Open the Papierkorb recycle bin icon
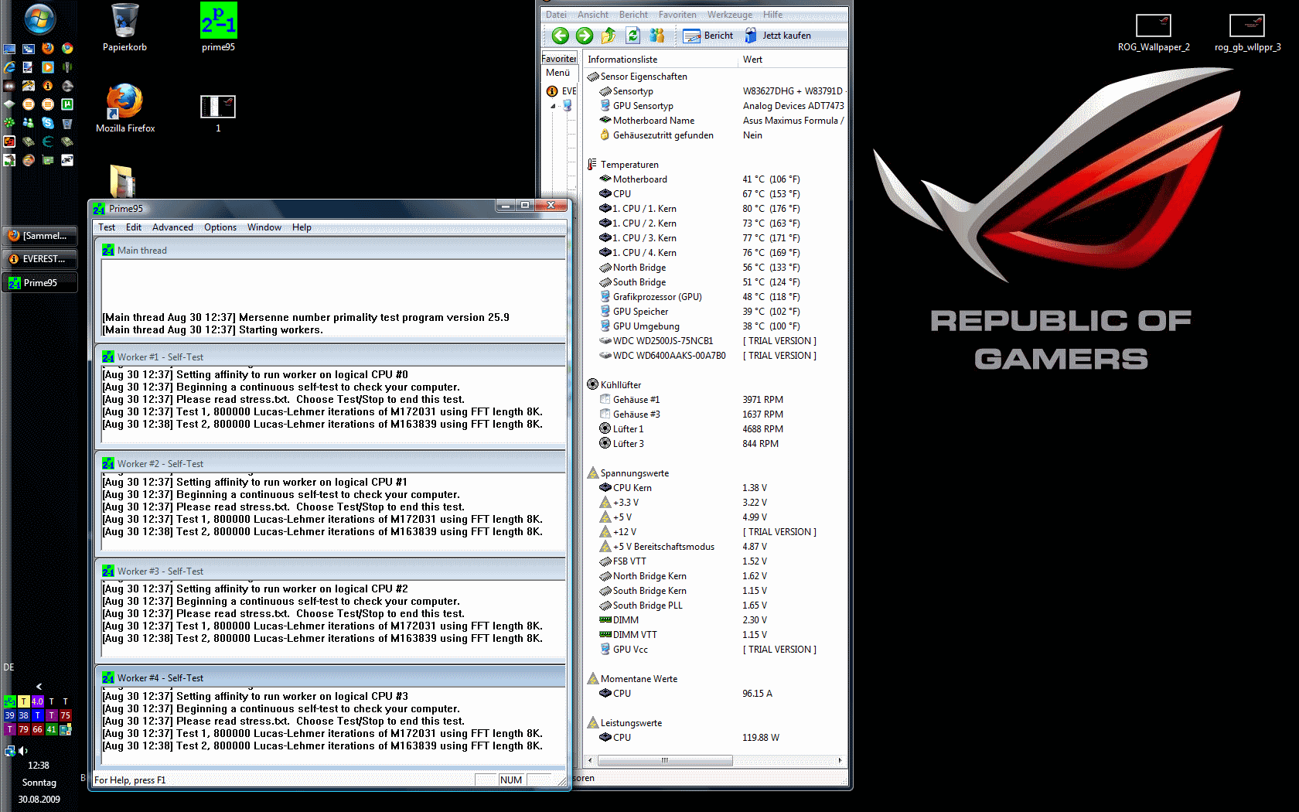 coord(124,28)
